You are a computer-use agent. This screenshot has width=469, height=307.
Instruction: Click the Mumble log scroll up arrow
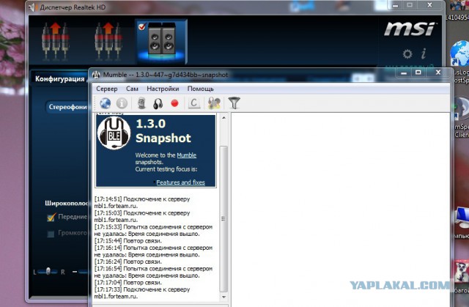click(x=224, y=118)
